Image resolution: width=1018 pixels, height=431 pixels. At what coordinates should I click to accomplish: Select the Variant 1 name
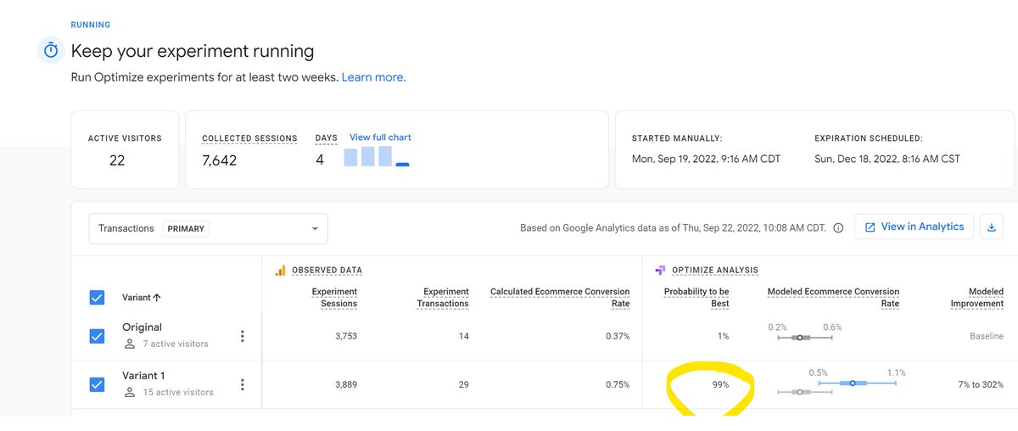point(145,376)
